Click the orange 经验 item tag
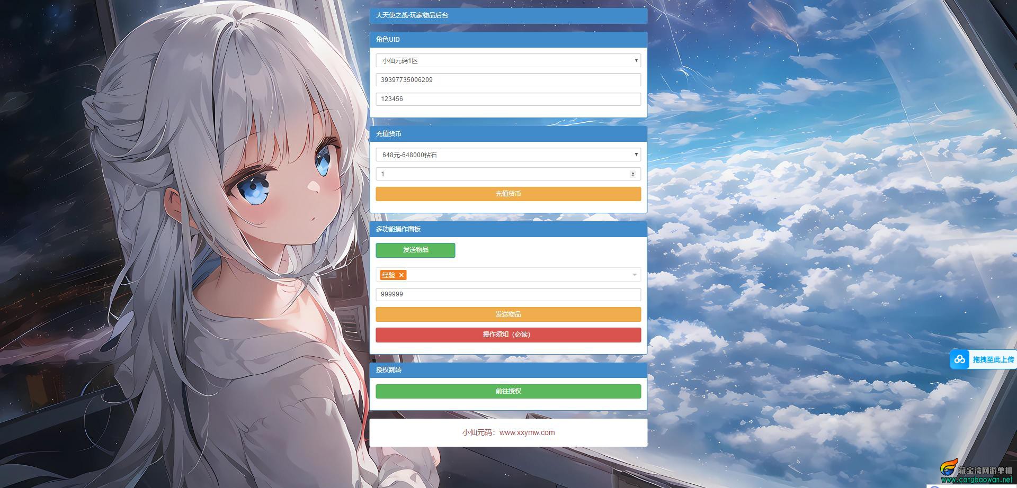The width and height of the screenshot is (1017, 488). point(388,275)
